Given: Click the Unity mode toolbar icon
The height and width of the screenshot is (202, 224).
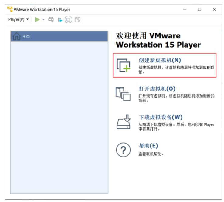Looking at the screenshot, I should pyautogui.click(x=77, y=20).
